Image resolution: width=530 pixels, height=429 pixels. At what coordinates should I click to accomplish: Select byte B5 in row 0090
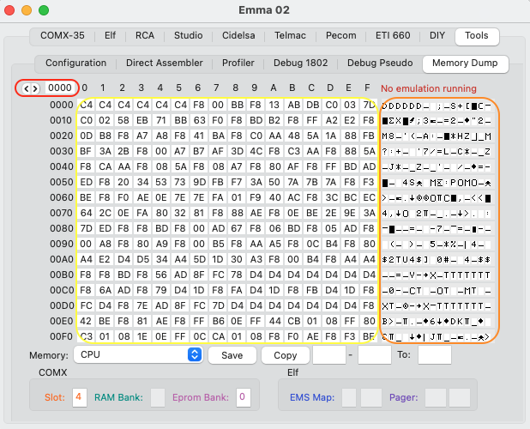coord(218,244)
